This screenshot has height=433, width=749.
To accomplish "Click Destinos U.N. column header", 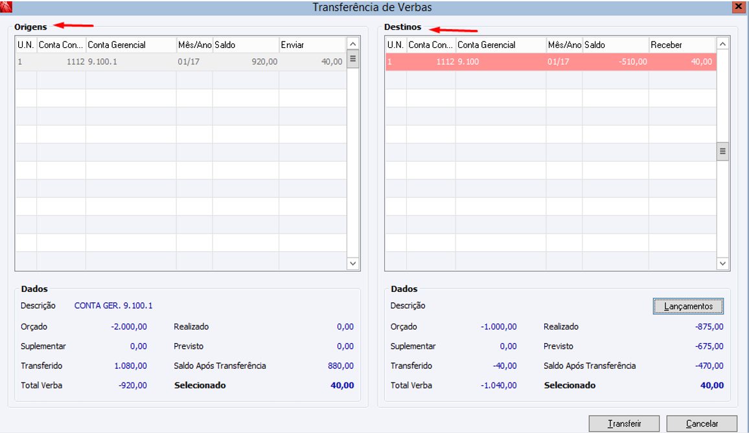I will 395,45.
